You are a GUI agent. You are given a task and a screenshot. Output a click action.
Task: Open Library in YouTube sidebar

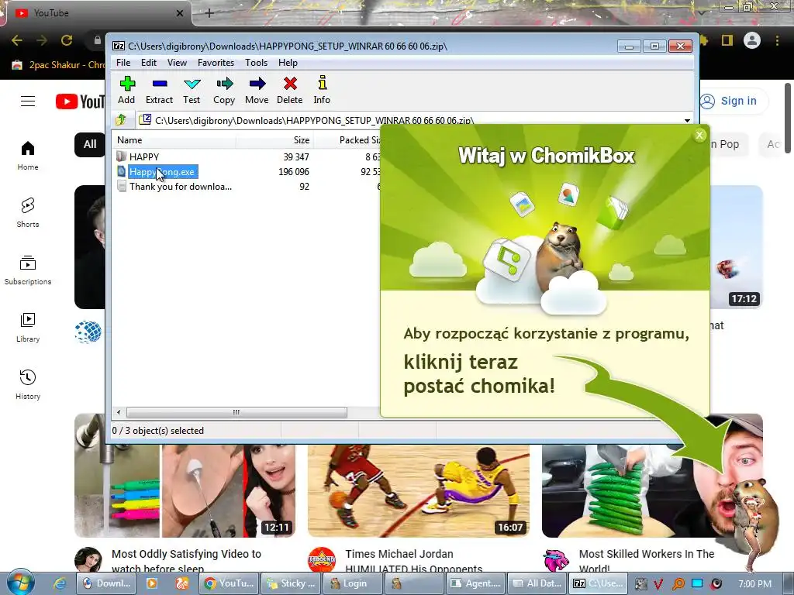[x=28, y=328]
